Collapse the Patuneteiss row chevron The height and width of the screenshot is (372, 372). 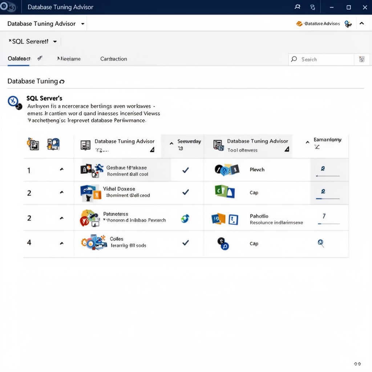[x=62, y=218]
